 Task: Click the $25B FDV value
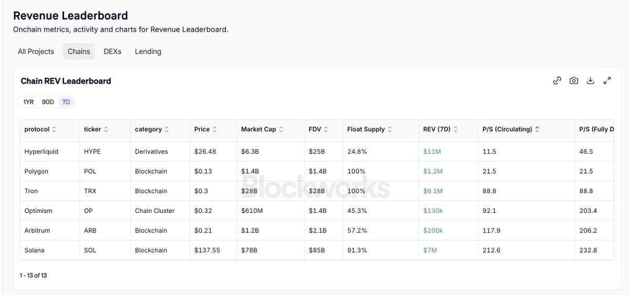click(x=317, y=152)
